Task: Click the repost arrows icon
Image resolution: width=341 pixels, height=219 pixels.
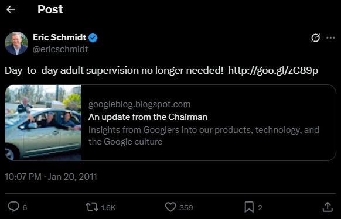Action: [92, 207]
